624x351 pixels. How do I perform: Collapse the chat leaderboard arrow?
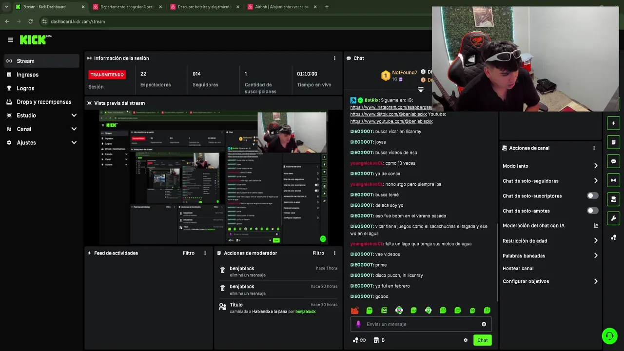point(421,90)
